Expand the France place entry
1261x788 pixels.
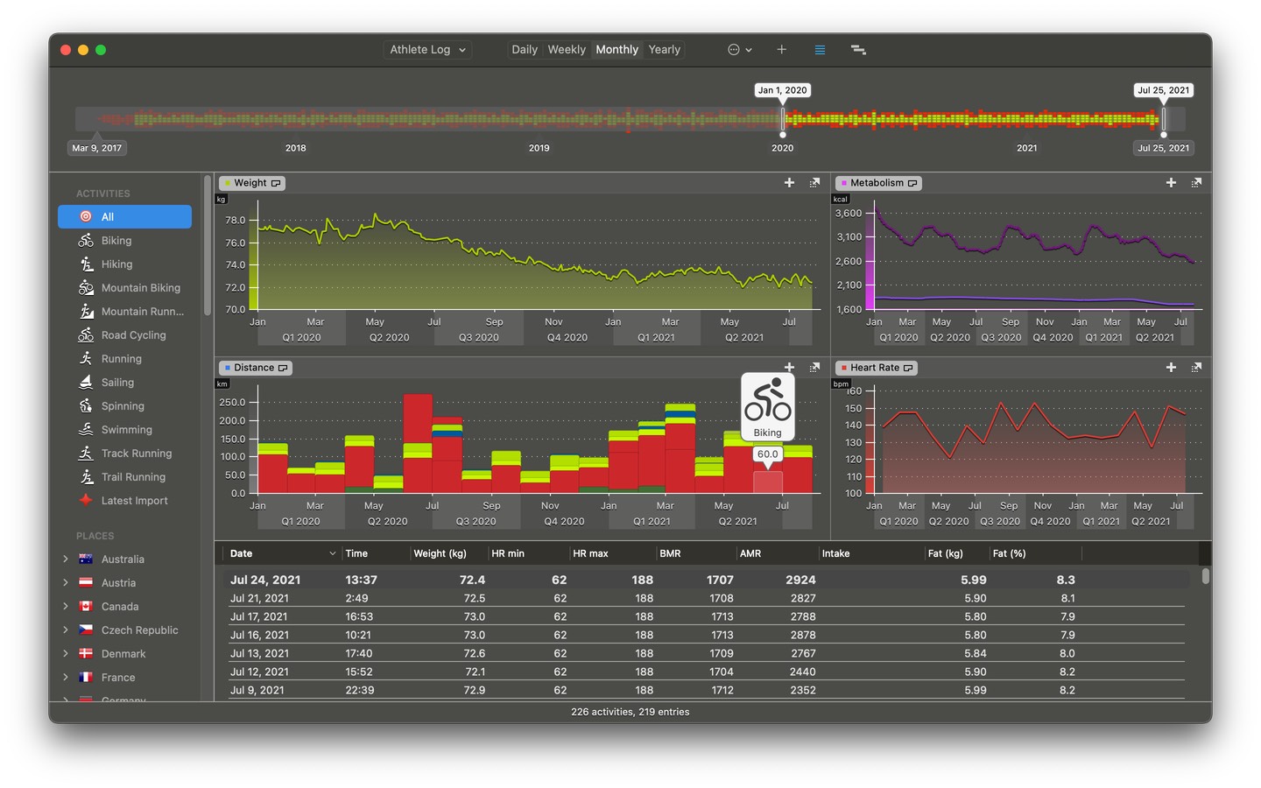tap(66, 678)
